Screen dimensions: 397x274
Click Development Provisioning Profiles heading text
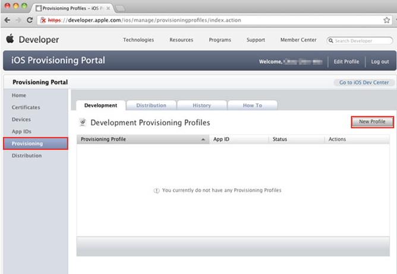coord(150,123)
